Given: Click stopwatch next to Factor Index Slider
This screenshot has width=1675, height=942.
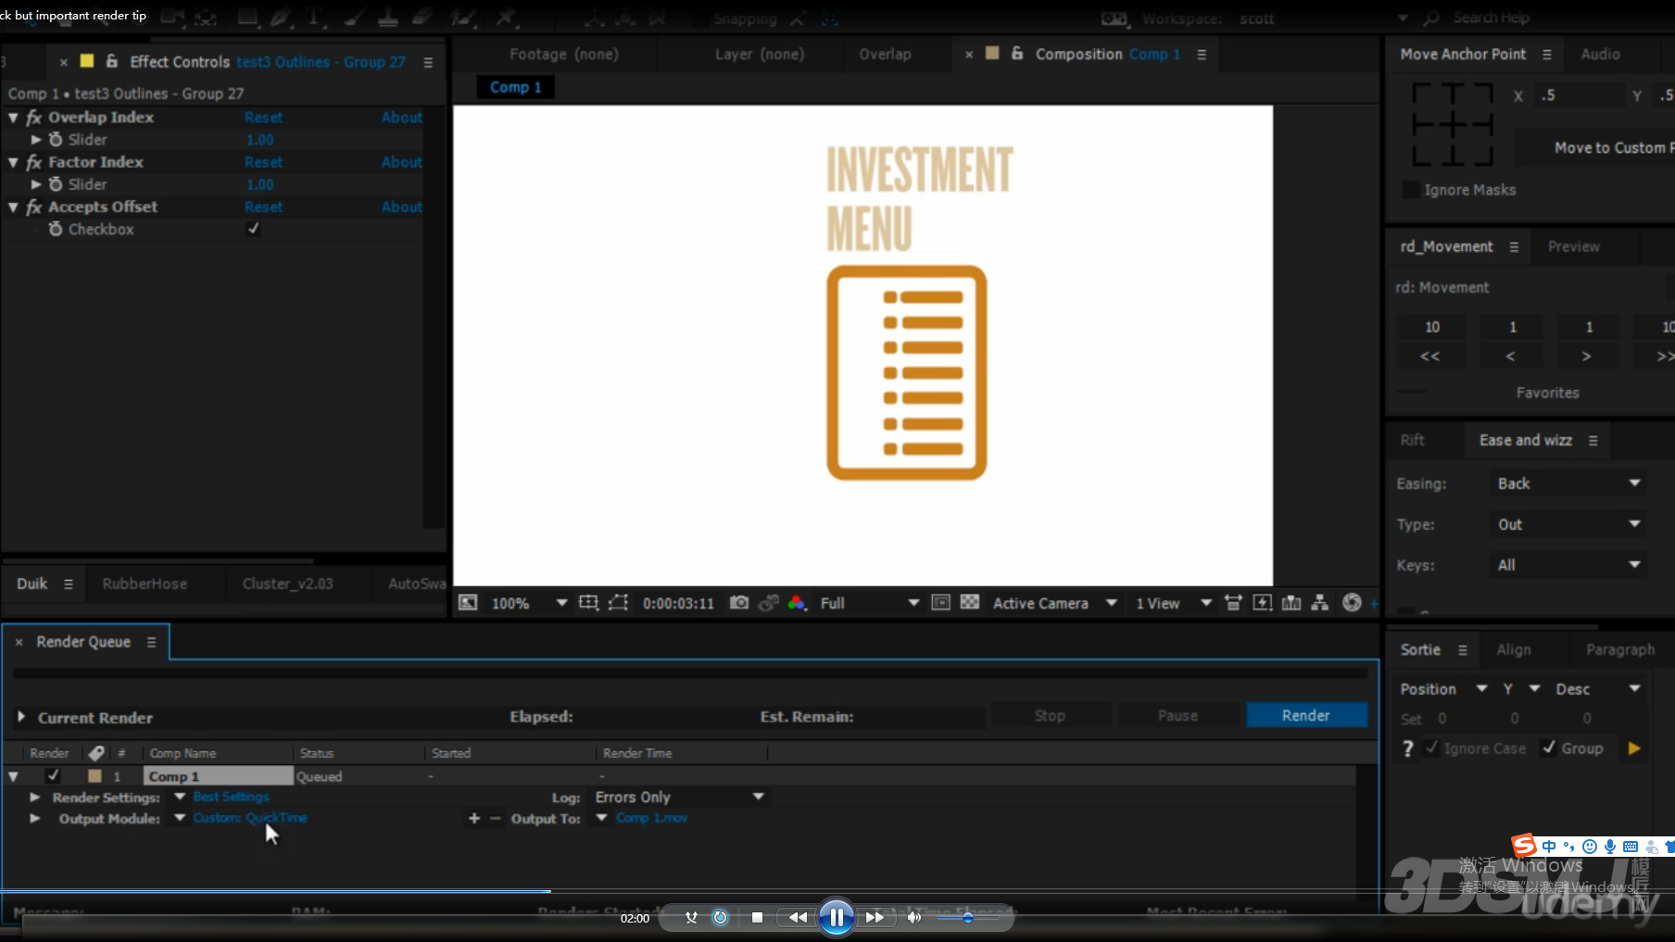Looking at the screenshot, I should tap(56, 184).
